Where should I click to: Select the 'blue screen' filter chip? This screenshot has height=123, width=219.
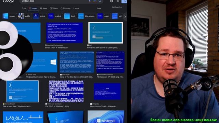[87, 16]
